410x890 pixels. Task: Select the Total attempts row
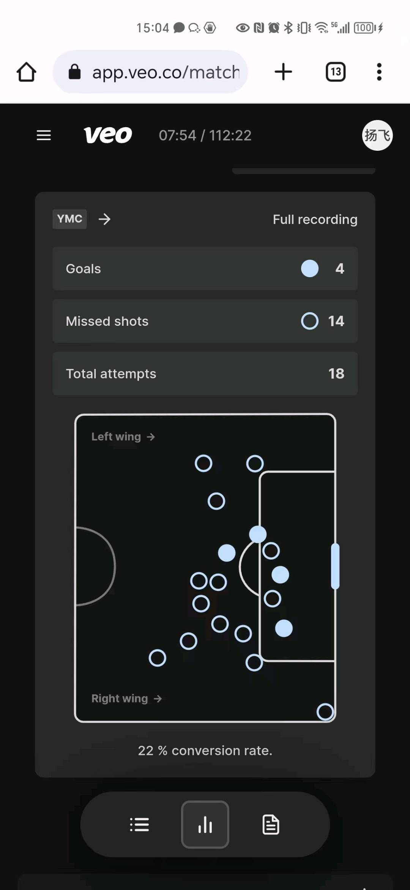205,373
